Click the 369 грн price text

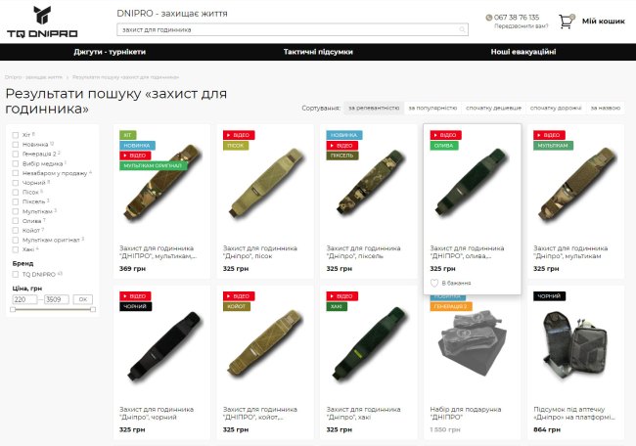point(132,268)
